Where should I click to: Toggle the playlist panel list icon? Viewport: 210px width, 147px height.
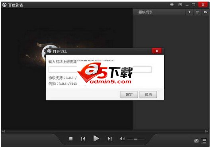pos(204,141)
